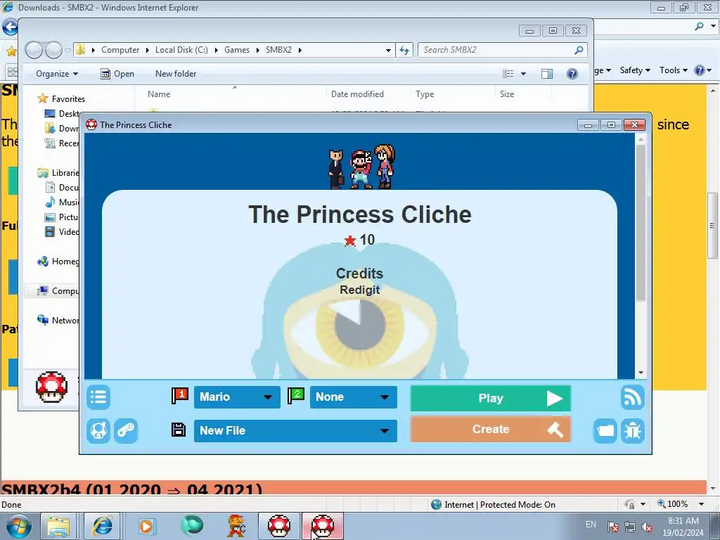Click the Explorer help icon
This screenshot has height=540, width=720.
point(572,74)
